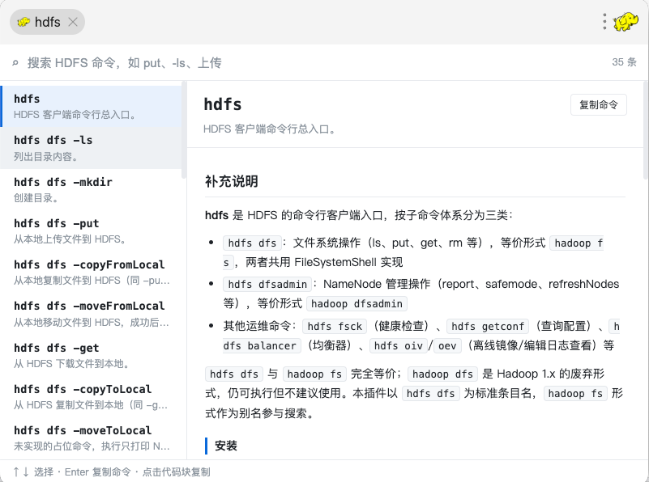This screenshot has width=649, height=482.
Task: Click the Hadoop elephant logo at top right
Action: pyautogui.click(x=626, y=22)
